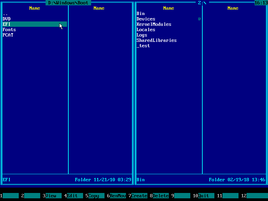Click the Name column header of the left panel
The height and width of the screenshot is (201, 268).
point(35,8)
